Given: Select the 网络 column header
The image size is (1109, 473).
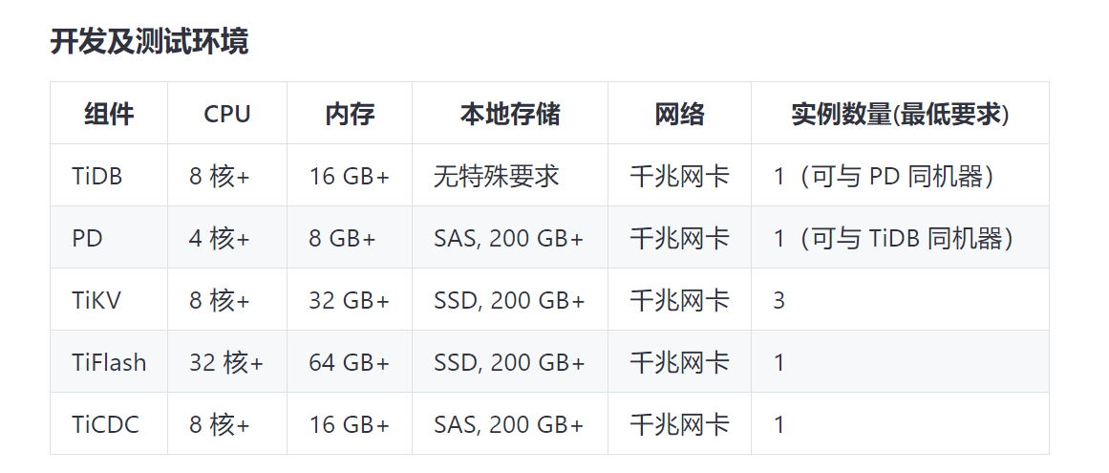Looking at the screenshot, I should 679,115.
